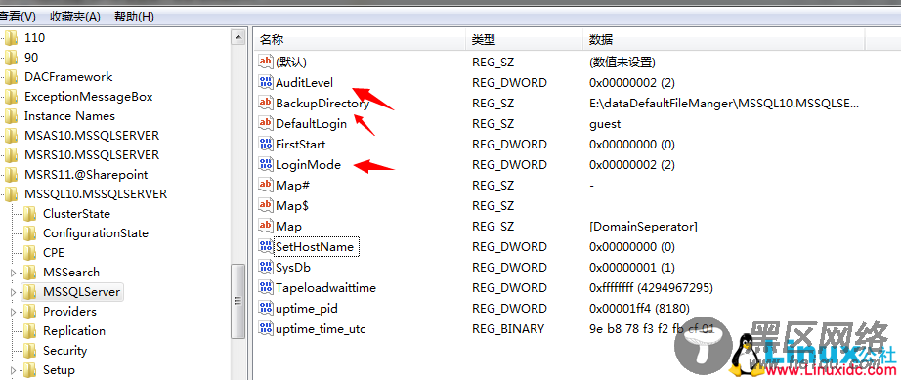901x380 pixels.
Task: Click the MSRS11.@Sharepoint folder icon
Action: (12, 175)
